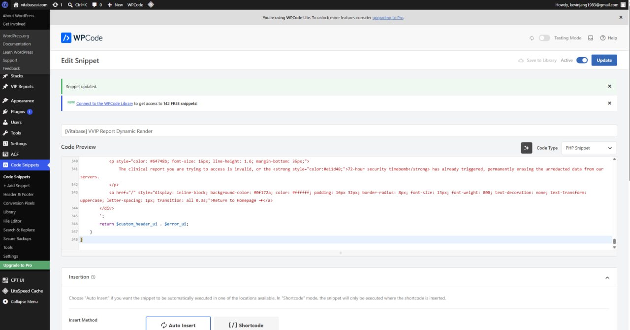Toggle Testing Mode switch
The image size is (630, 330).
point(544,38)
